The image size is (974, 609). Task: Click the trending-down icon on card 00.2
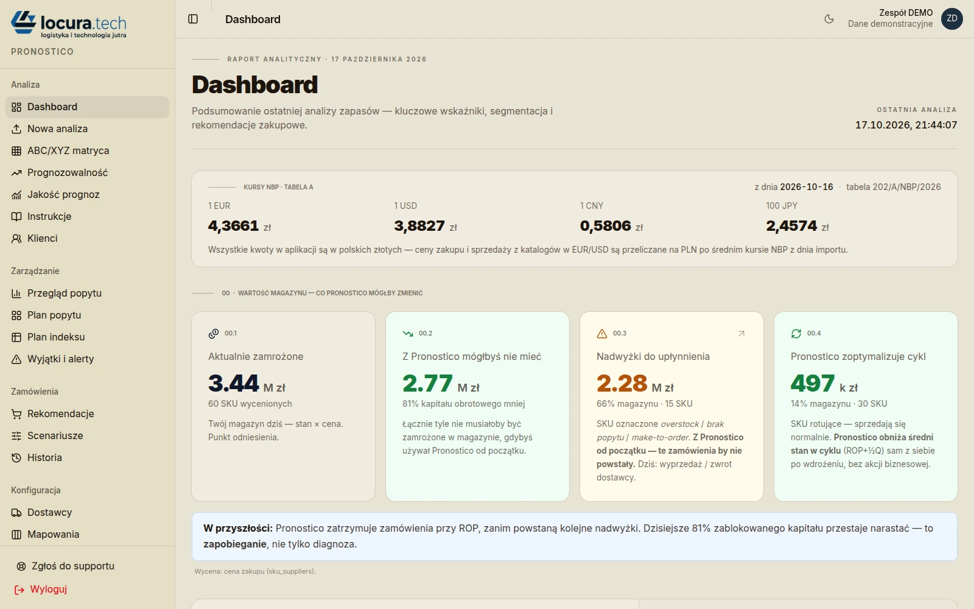pyautogui.click(x=408, y=333)
